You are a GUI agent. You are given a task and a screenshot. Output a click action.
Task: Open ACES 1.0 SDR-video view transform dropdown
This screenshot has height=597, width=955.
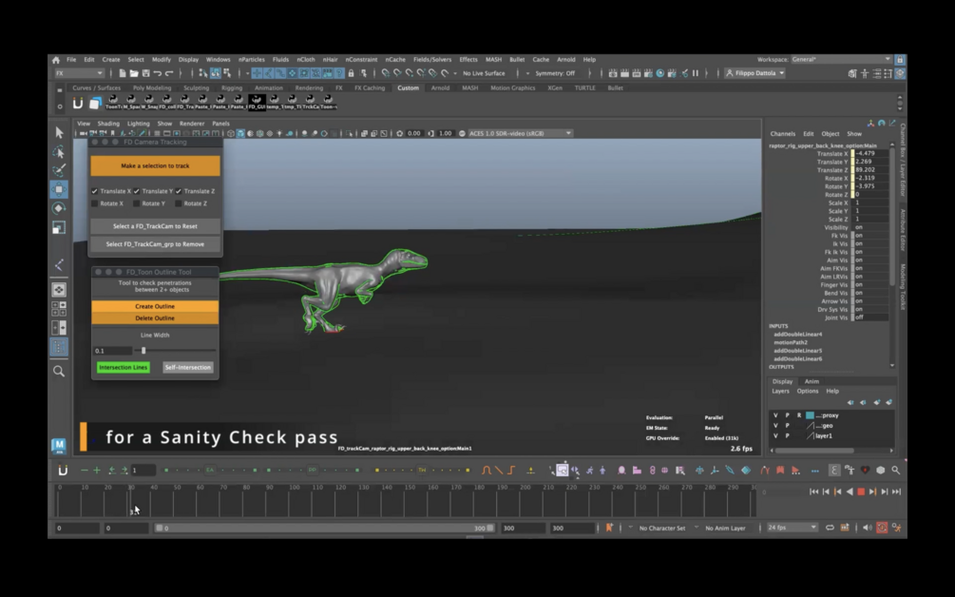click(520, 133)
